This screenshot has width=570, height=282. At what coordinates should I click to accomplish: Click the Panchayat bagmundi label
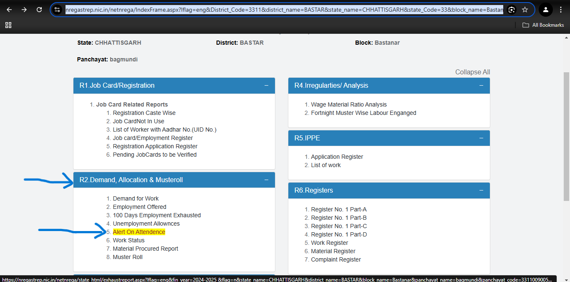[x=107, y=59]
